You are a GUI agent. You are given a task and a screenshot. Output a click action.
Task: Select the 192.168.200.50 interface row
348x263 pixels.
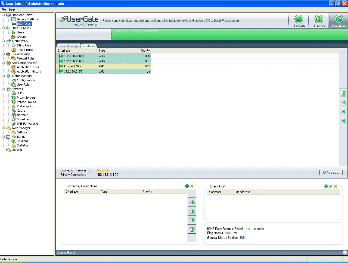click(x=104, y=61)
